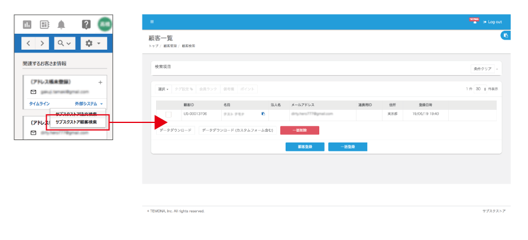This screenshot has height=240, width=528.
Task: Click the red 一括削除 button
Action: [299, 130]
